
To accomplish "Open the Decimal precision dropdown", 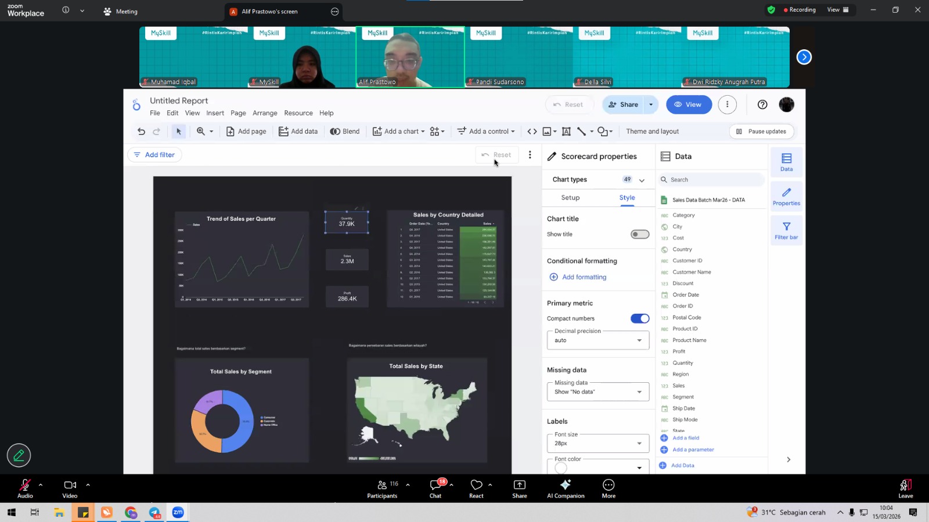I will [x=598, y=340].
